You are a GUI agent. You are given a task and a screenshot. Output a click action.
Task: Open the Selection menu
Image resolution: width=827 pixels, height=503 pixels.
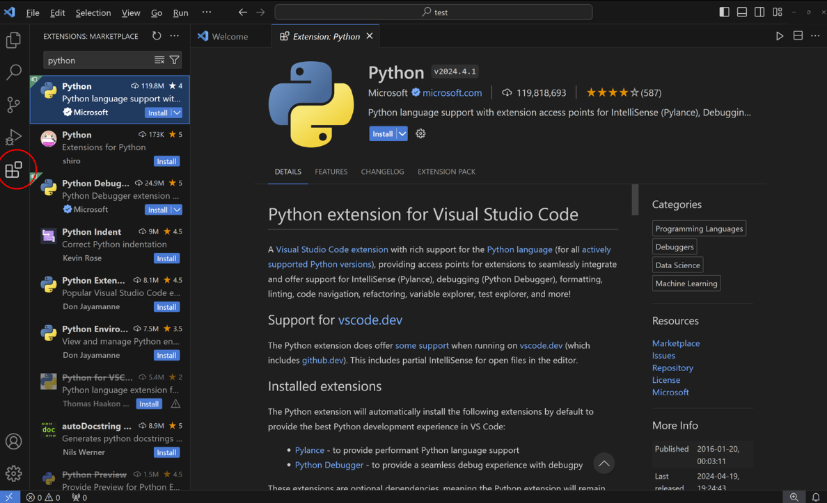[93, 13]
